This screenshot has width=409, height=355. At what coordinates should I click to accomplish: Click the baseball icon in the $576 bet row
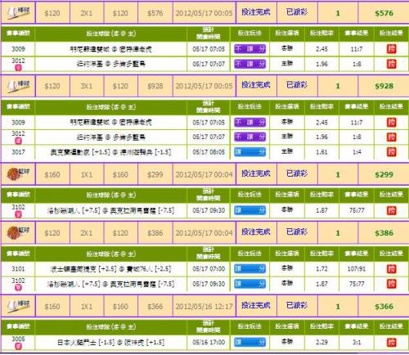[x=18, y=13]
